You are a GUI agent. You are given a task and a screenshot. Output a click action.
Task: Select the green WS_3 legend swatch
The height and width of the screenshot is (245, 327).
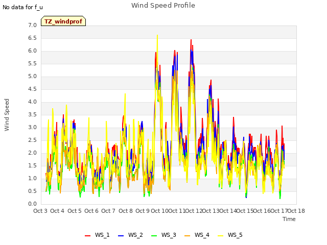click(154, 235)
